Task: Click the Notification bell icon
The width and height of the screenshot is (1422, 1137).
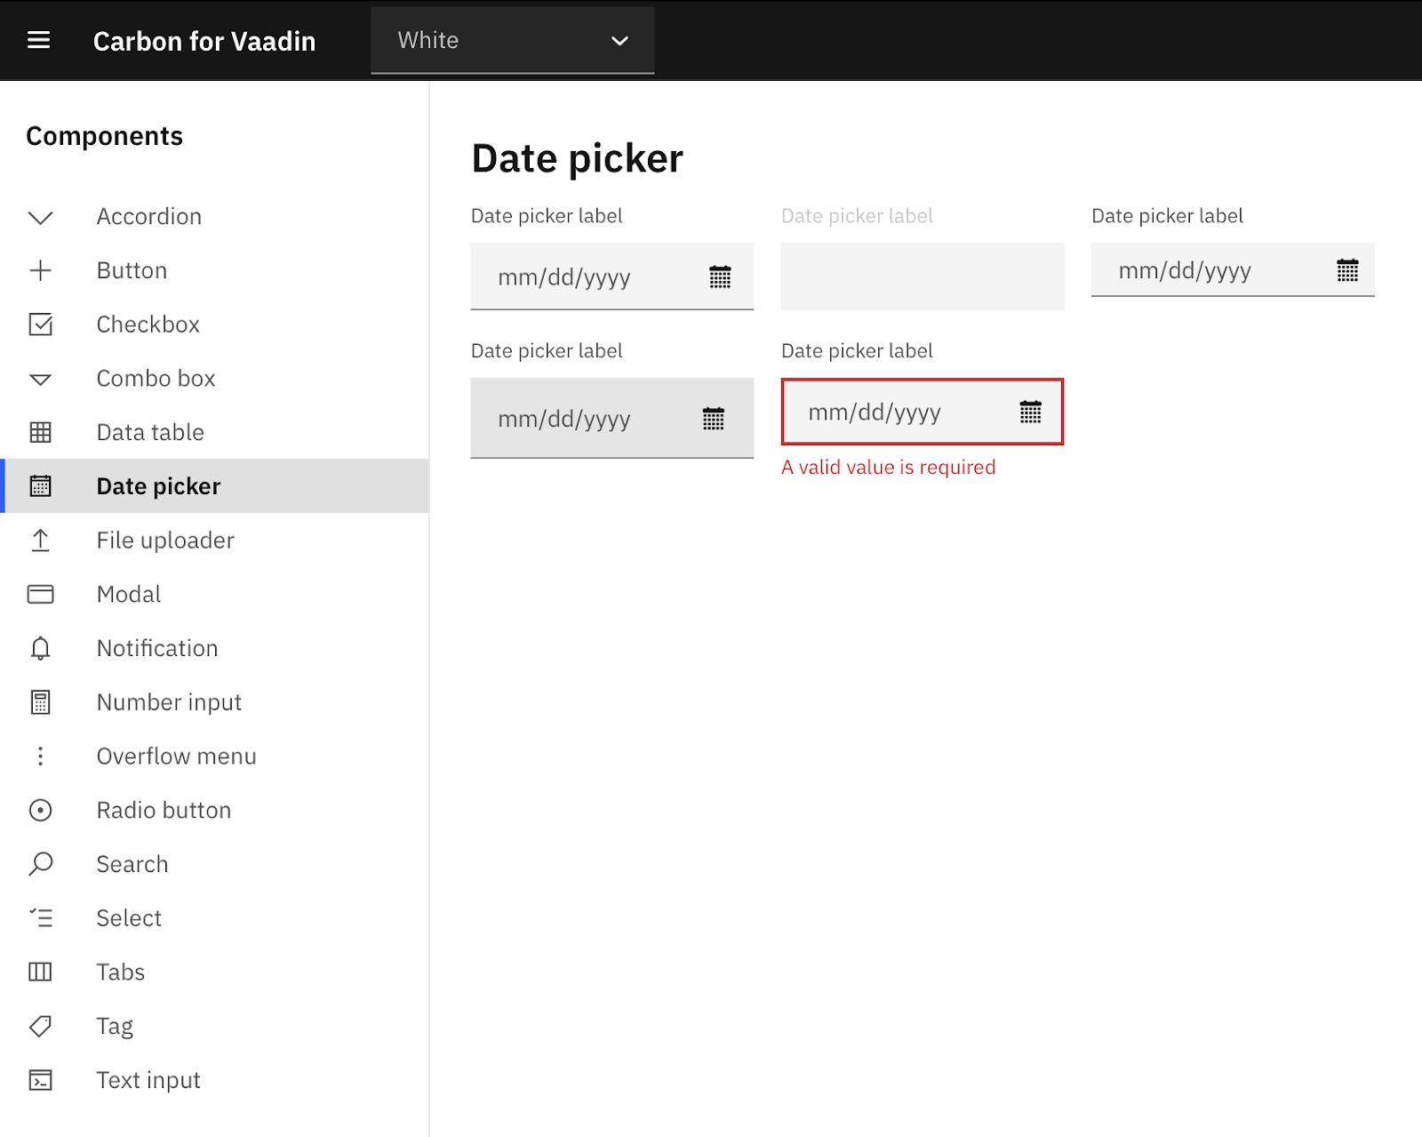Action: (41, 648)
